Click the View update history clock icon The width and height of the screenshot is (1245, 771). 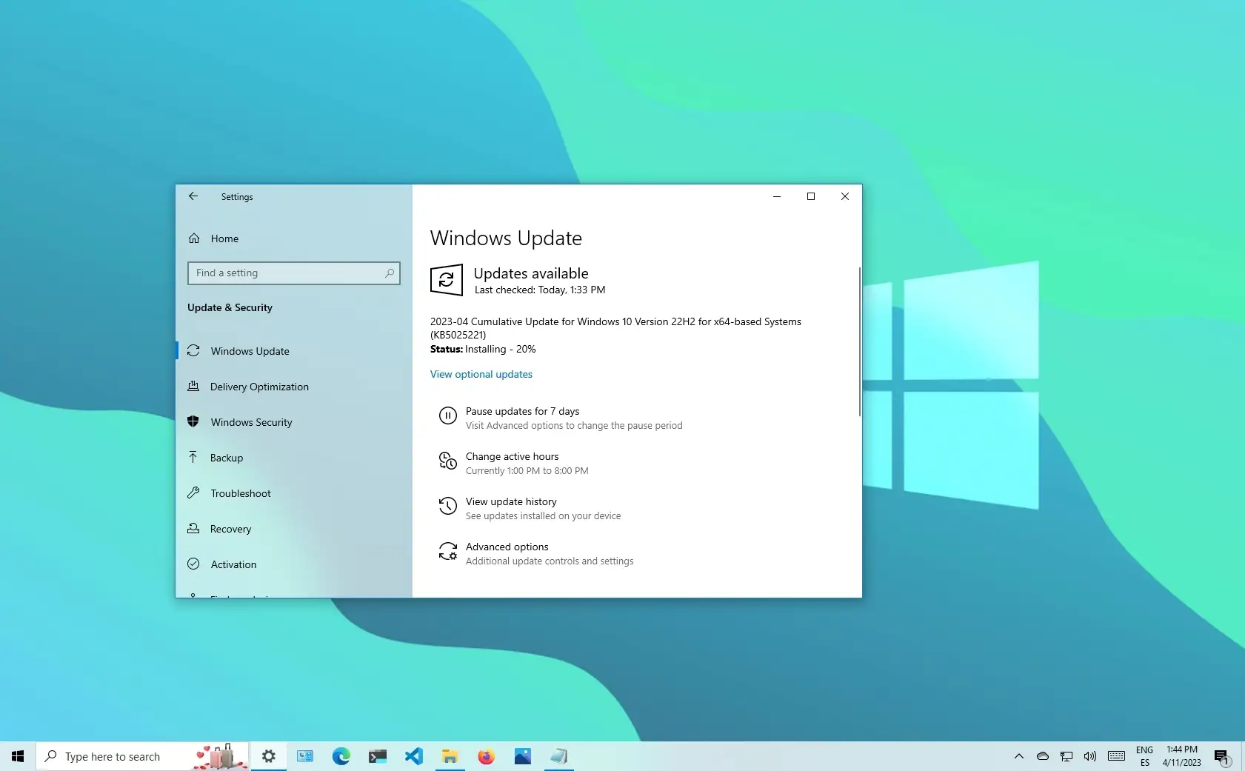pos(448,507)
